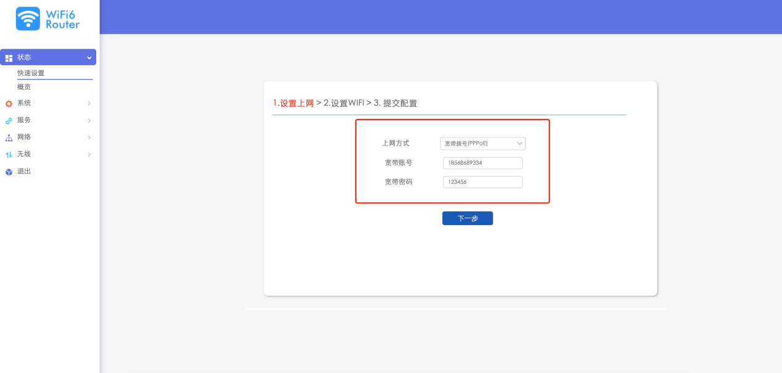The height and width of the screenshot is (373, 782).
Task: Click the WiFi6 Router logo
Action: (48, 18)
